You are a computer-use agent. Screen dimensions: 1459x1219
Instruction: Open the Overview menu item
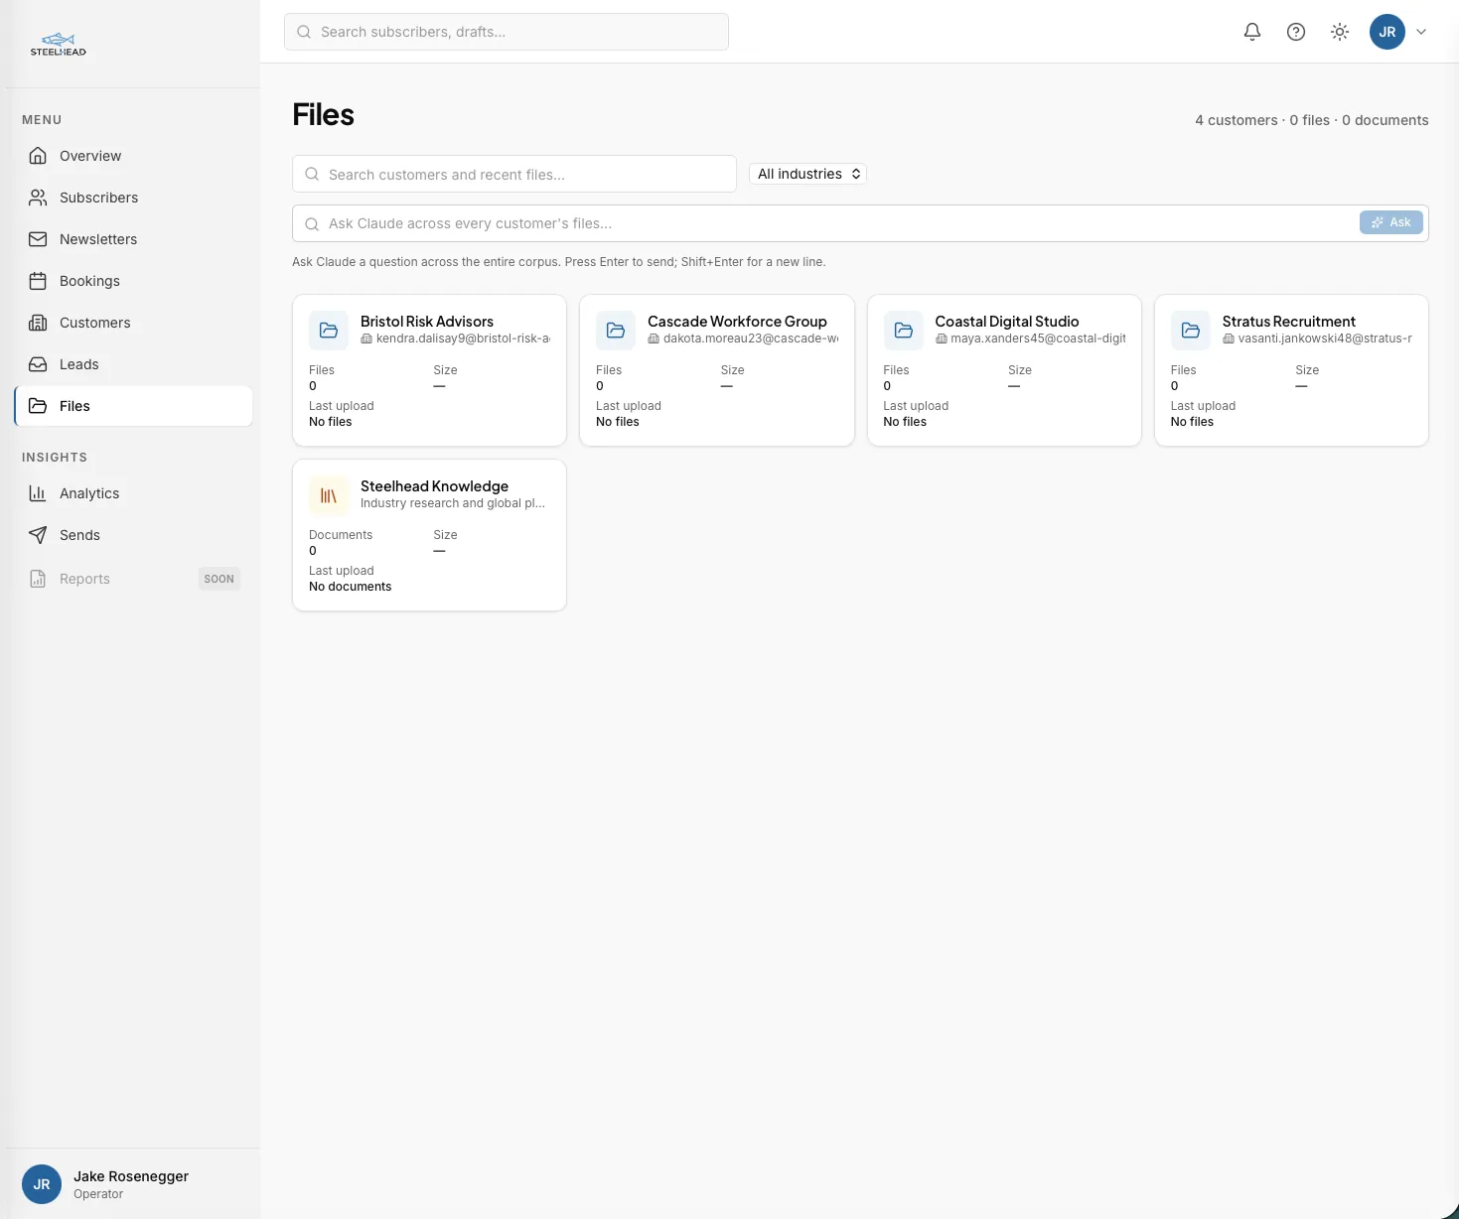pos(133,156)
